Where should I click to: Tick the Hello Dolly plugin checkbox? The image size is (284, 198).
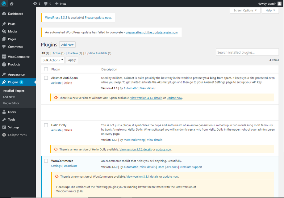tap(46, 125)
